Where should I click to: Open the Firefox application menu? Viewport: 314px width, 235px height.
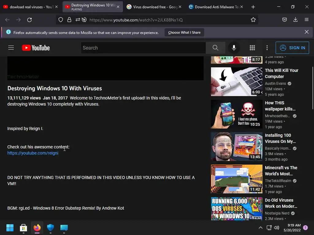coord(307,20)
